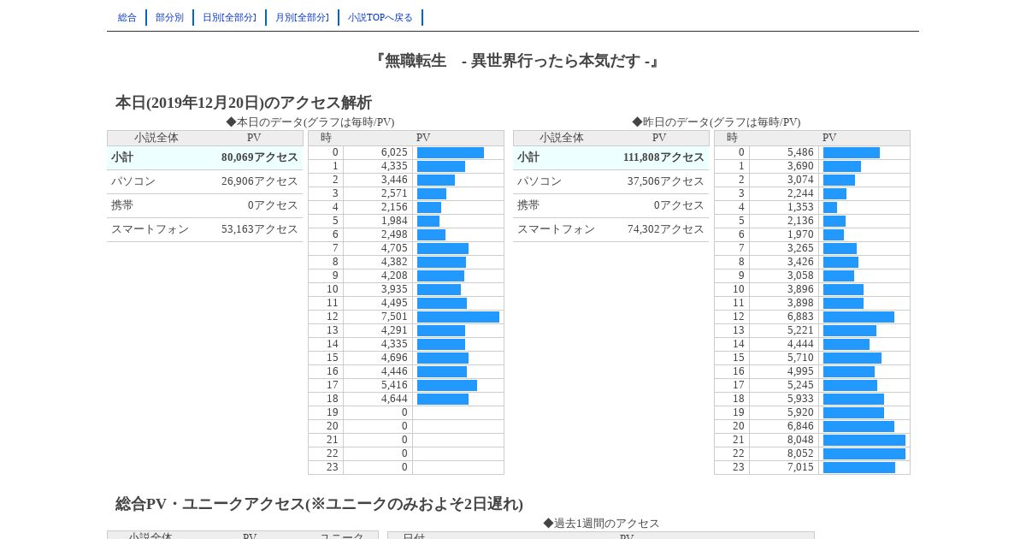Click the novel title 無職転生 heading
The width and height of the screenshot is (1026, 539).
516,61
